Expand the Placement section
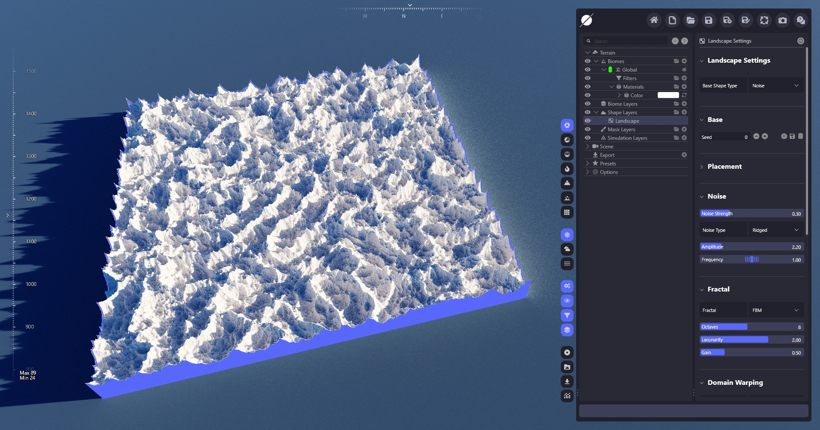The height and width of the screenshot is (430, 820). (x=724, y=167)
